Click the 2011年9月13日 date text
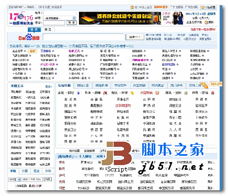Image resolution: width=228 pixels, height=196 pixels. (x=196, y=14)
